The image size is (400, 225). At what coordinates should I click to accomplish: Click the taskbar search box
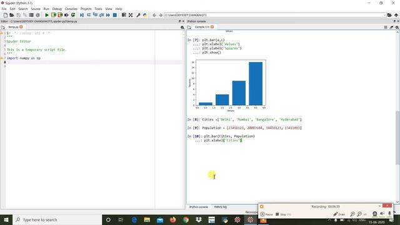57,219
